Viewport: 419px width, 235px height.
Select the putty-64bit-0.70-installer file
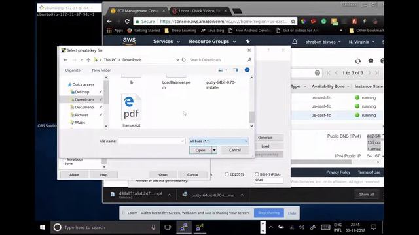pos(221,84)
